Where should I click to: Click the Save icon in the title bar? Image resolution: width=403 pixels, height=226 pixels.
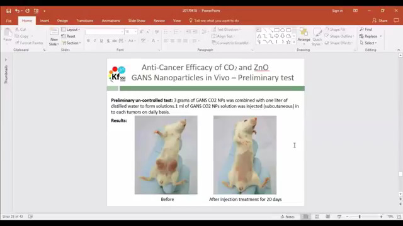pos(8,11)
